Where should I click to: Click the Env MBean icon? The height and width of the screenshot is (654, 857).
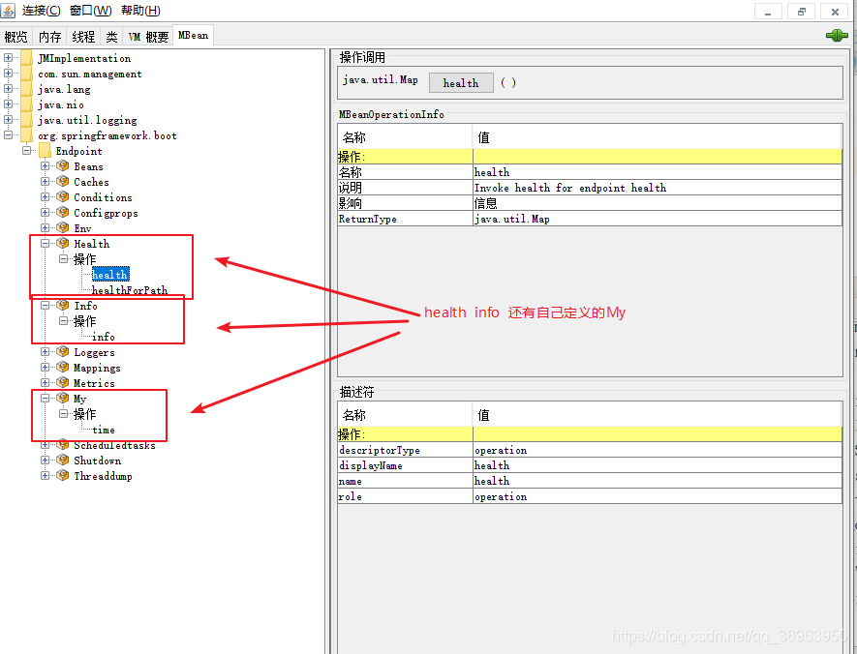coord(63,227)
